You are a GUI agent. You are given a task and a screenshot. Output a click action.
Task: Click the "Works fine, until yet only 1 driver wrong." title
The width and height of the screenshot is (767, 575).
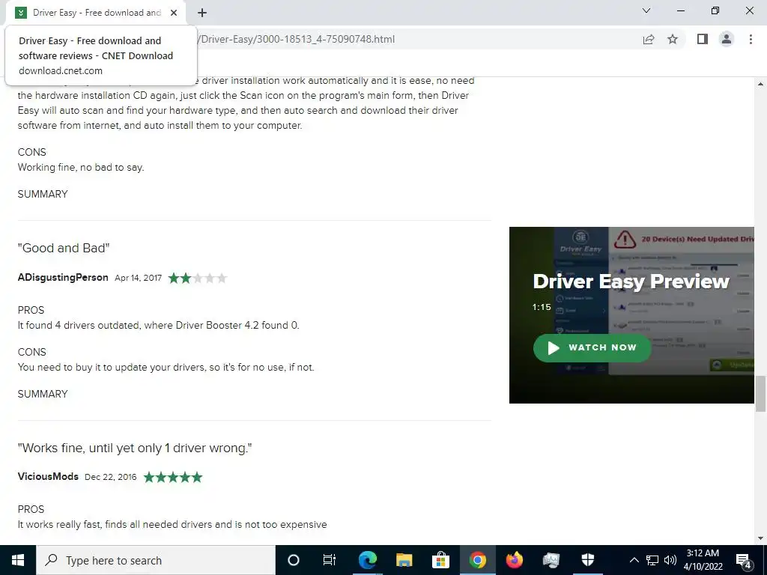coord(135,448)
